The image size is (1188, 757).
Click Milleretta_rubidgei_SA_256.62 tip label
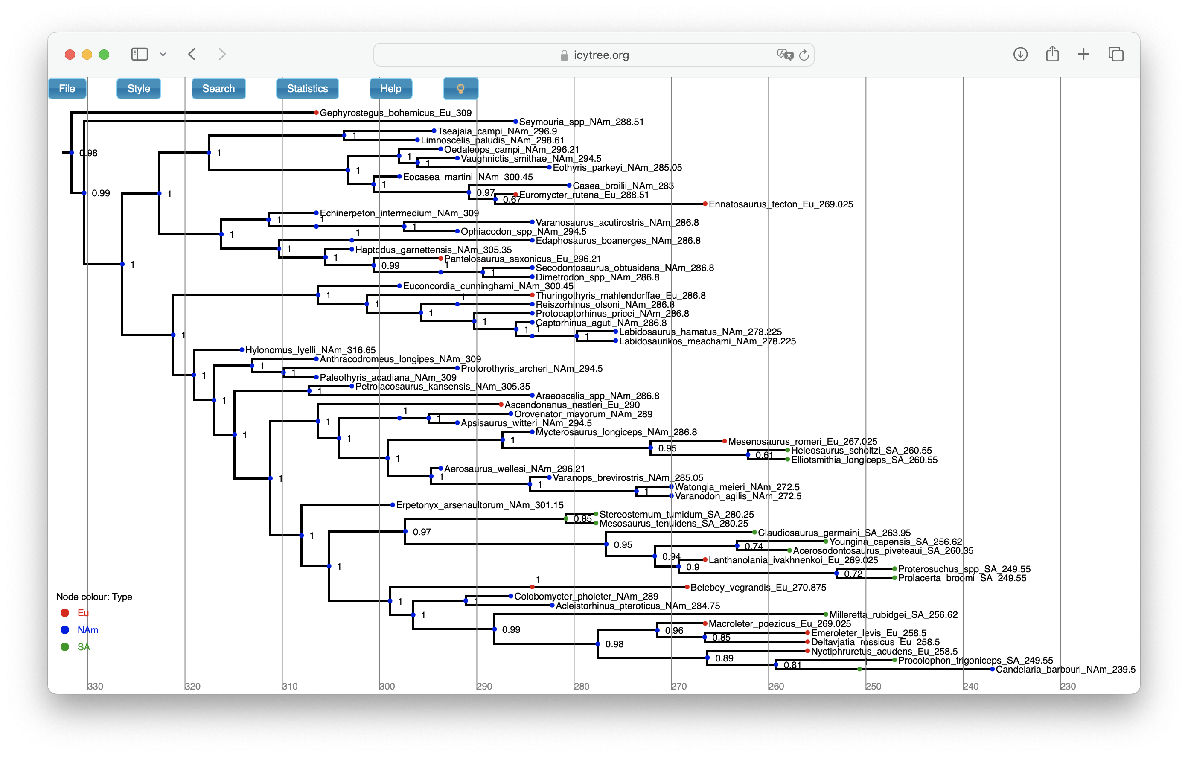click(x=894, y=615)
